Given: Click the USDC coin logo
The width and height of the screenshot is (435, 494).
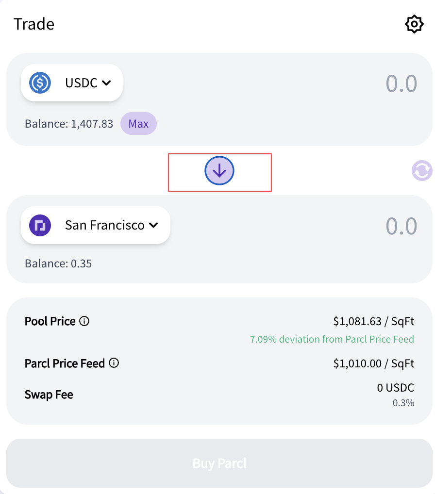Looking at the screenshot, I should tap(40, 83).
